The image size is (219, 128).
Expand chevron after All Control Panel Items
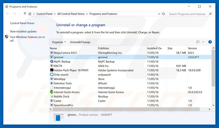point(87,14)
